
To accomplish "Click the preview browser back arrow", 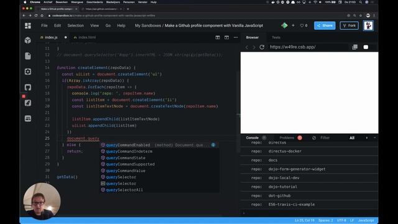I will click(247, 47).
